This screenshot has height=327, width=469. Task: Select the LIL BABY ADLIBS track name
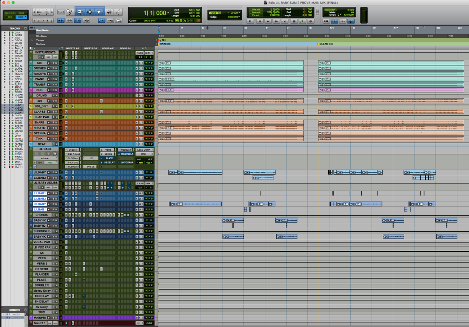click(x=45, y=183)
